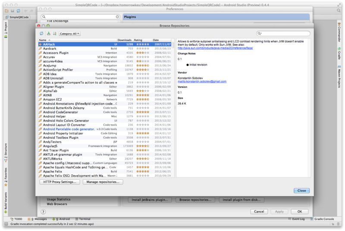Click the Browse Repositories search field
Viewport: 345px width, 231px height.
pos(283,34)
